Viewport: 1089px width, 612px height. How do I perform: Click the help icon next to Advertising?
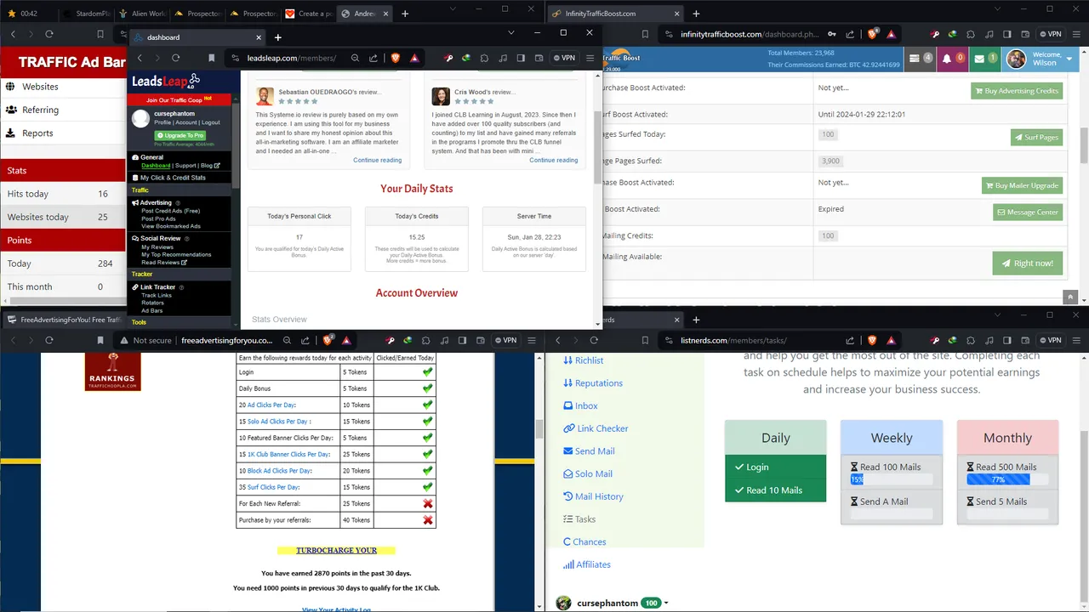pyautogui.click(x=179, y=203)
